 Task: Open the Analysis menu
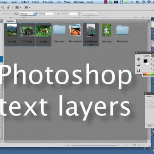click(48, 2)
